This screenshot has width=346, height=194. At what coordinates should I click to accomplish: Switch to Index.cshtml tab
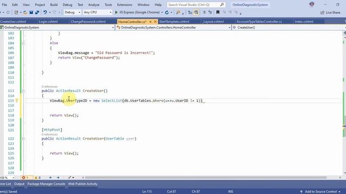pos(304,22)
